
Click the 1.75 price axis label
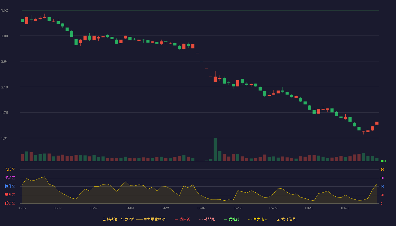click(5, 113)
